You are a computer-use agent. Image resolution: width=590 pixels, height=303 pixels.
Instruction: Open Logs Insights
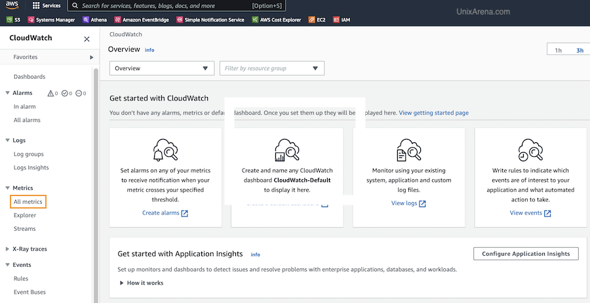pos(31,167)
